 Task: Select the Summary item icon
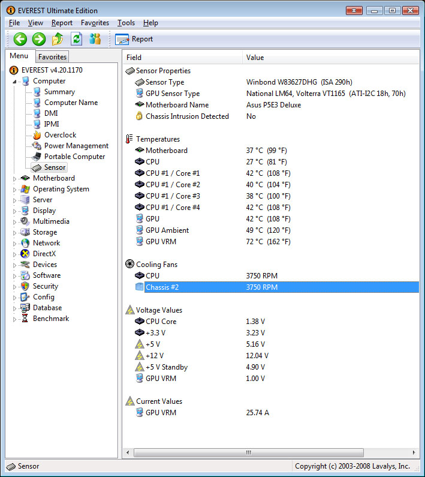pos(37,92)
